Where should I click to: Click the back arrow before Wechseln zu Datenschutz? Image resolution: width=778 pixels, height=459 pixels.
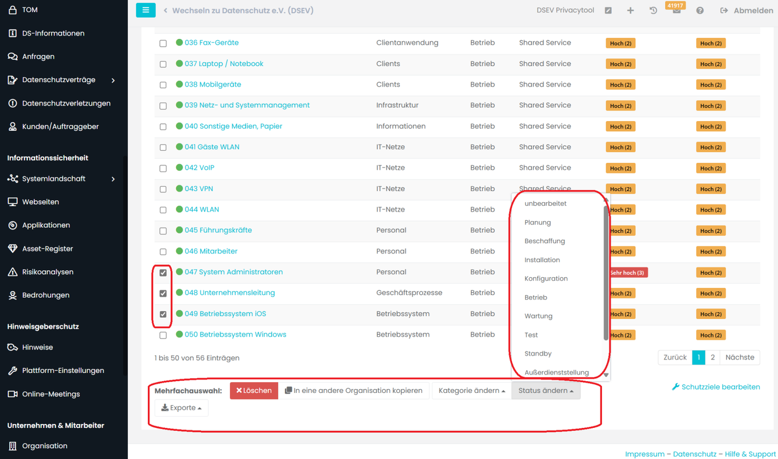point(166,11)
